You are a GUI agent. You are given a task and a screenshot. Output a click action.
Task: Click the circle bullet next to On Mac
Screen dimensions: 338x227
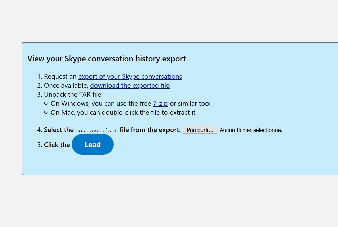[x=46, y=113]
